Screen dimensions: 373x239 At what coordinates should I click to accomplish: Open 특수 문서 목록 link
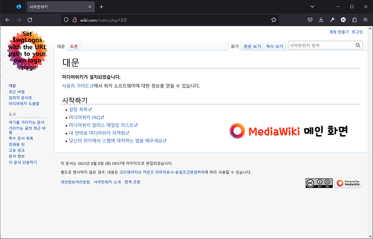(21, 138)
